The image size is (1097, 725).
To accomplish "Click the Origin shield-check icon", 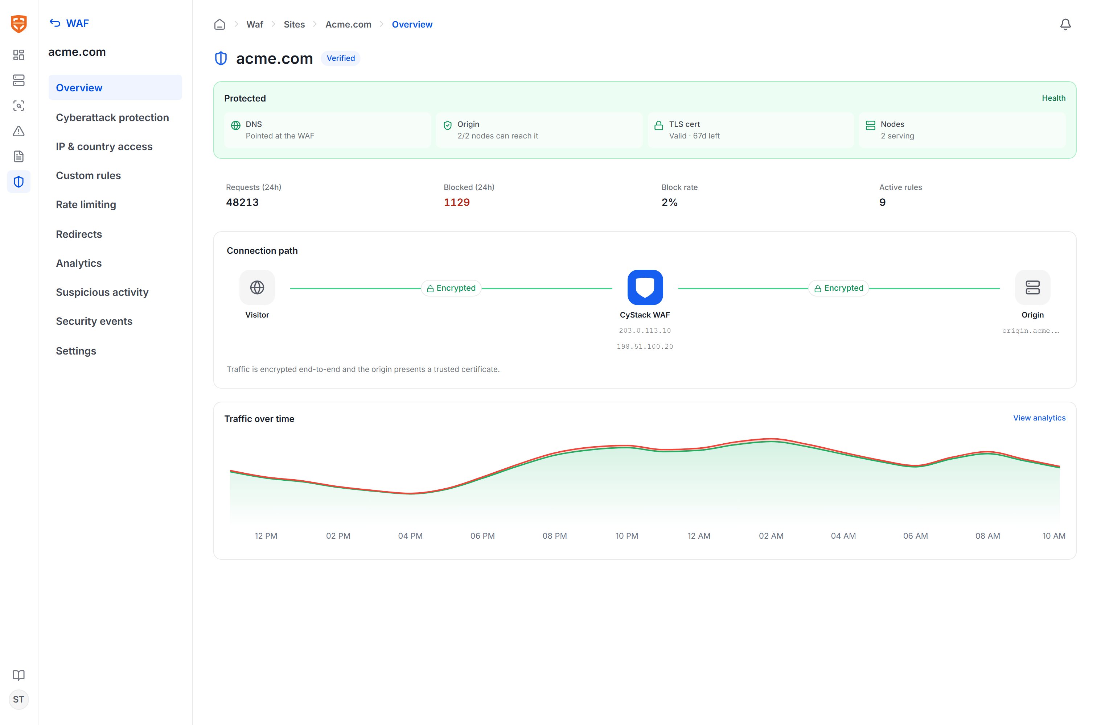I will coord(447,125).
